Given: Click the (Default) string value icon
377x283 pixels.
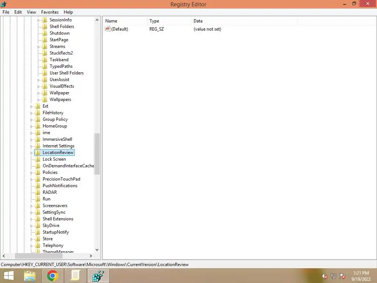Looking at the screenshot, I should pos(107,29).
